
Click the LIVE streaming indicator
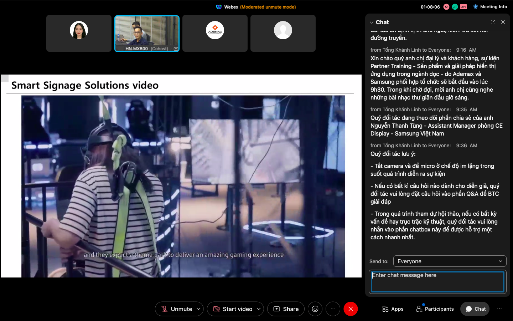(463, 7)
